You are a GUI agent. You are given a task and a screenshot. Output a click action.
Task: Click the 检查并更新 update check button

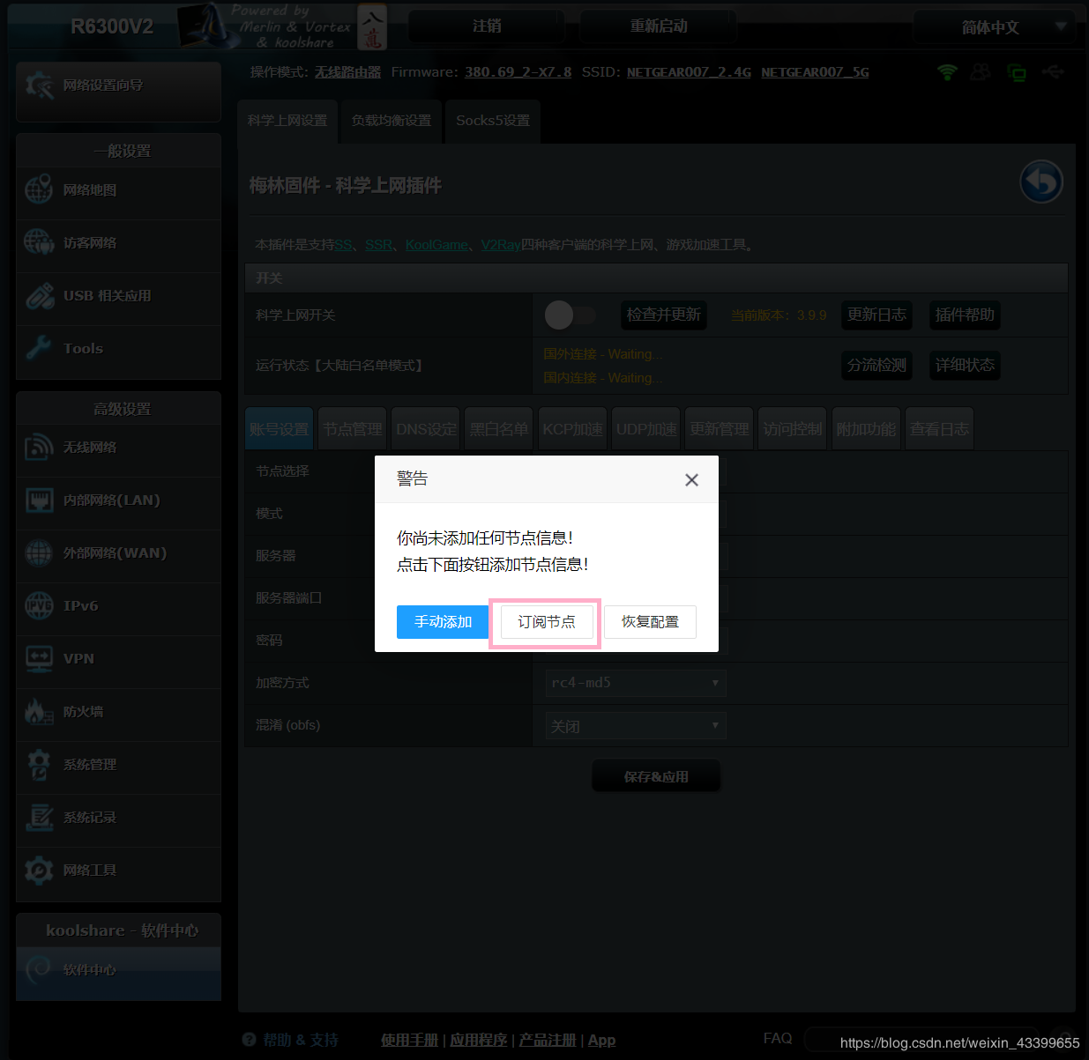point(663,315)
